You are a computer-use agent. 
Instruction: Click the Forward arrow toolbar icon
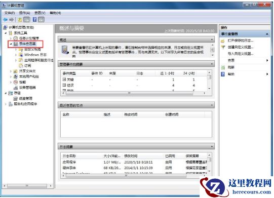12,20
